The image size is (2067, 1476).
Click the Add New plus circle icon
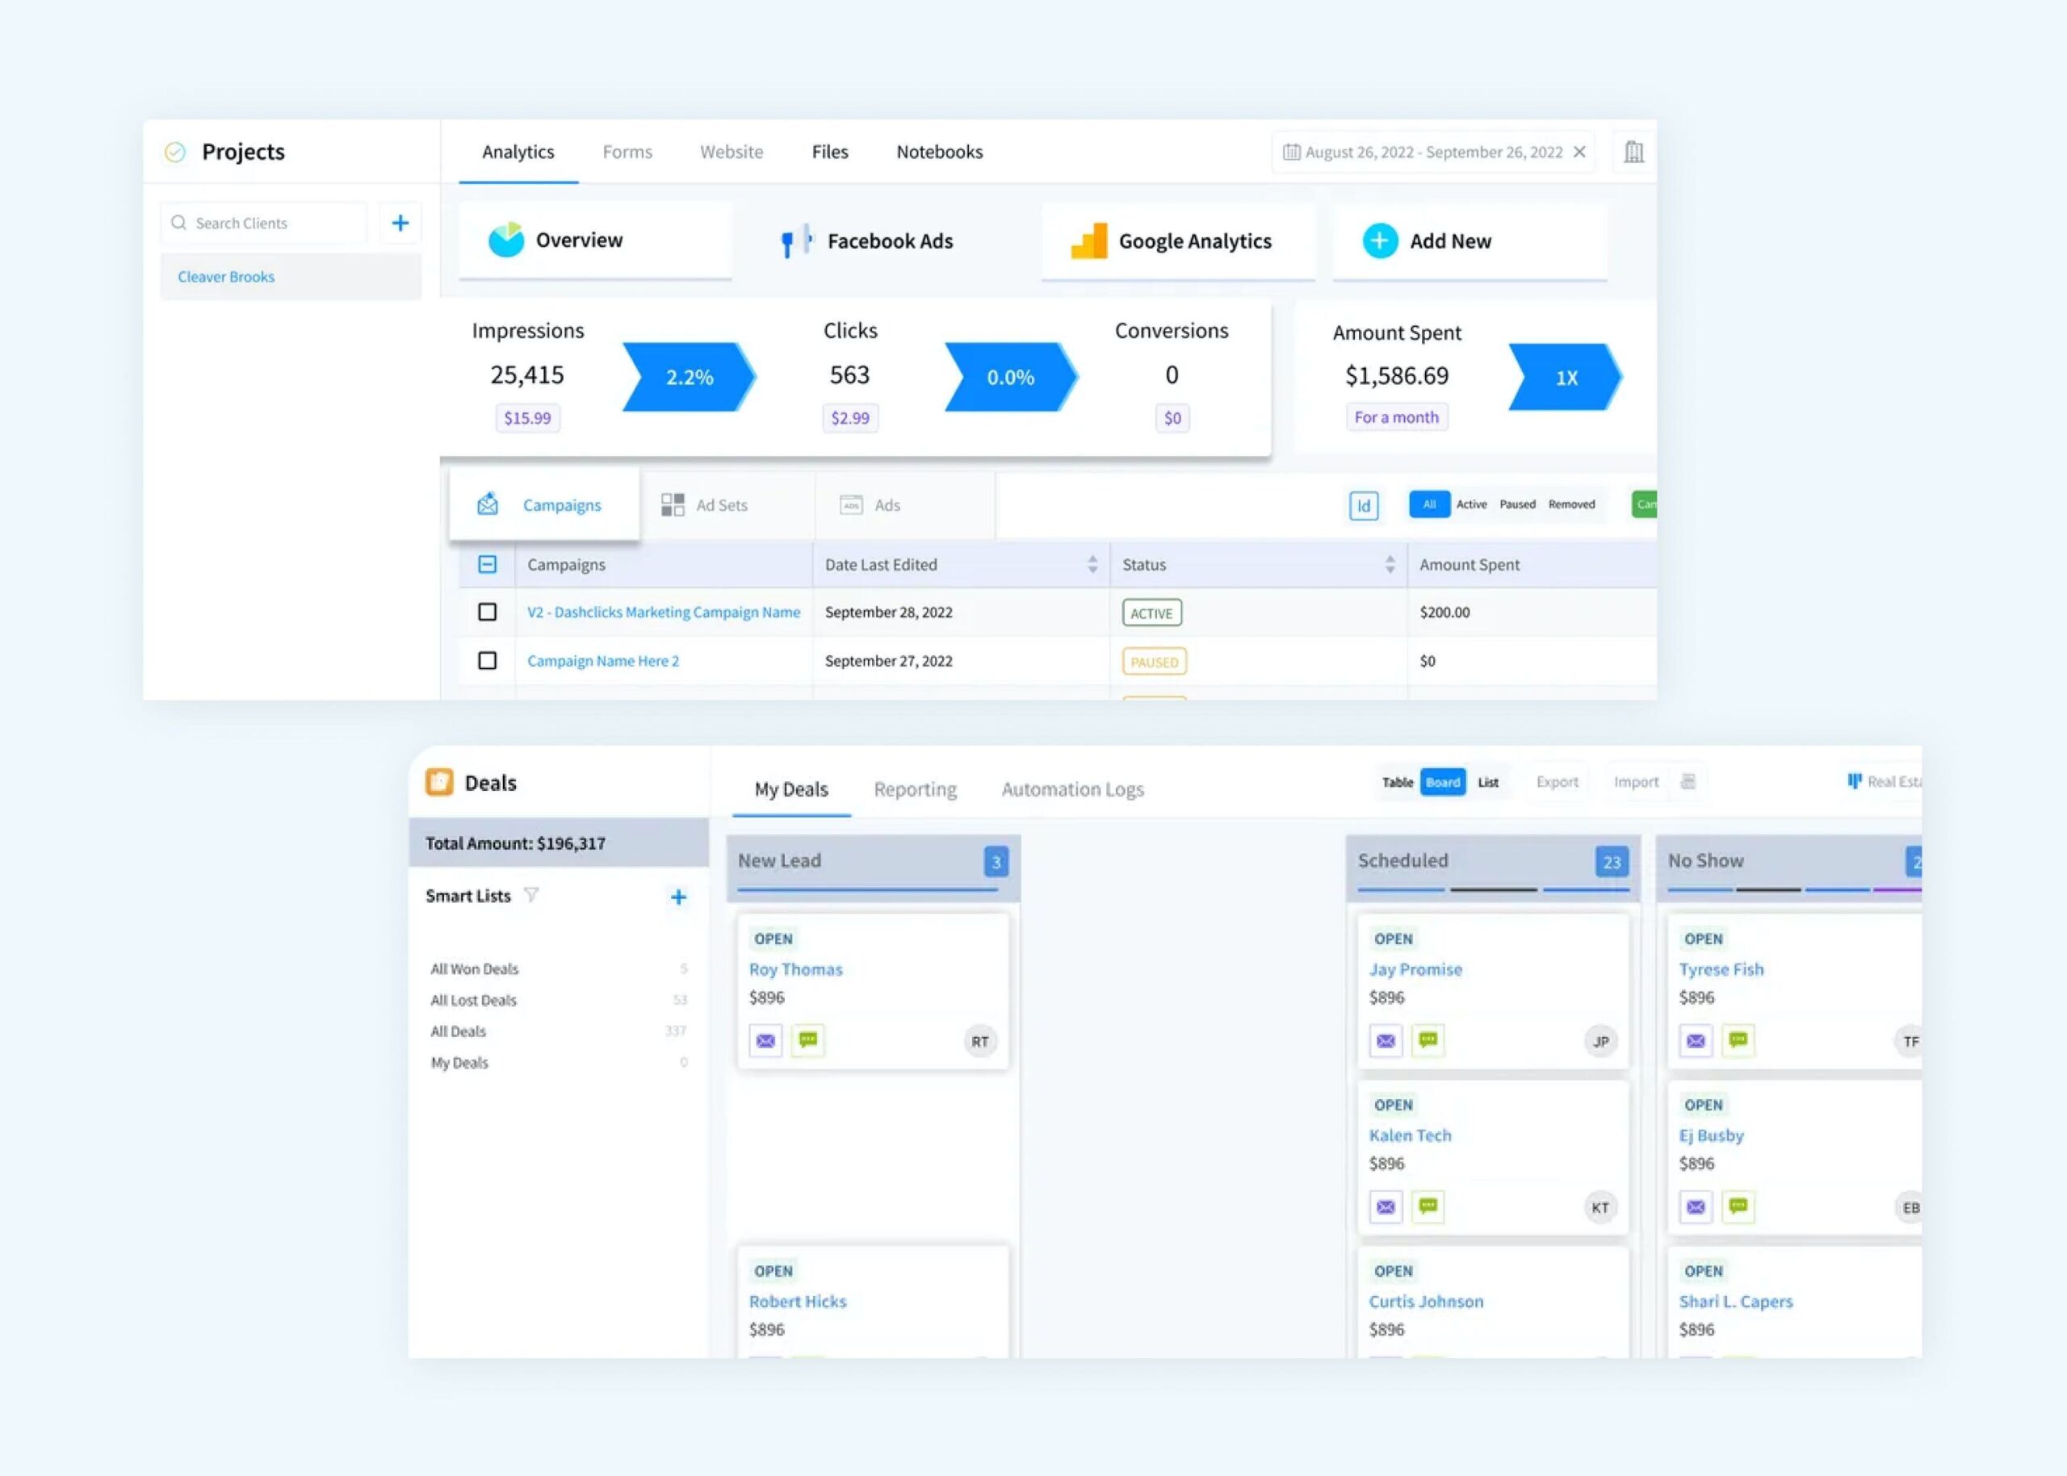coord(1380,240)
